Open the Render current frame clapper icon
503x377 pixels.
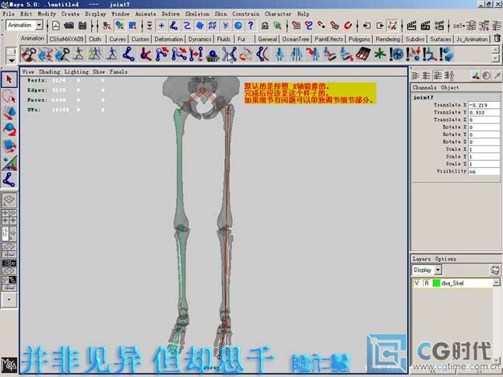coord(412,26)
